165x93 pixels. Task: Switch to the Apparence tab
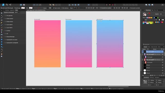(12, 10)
